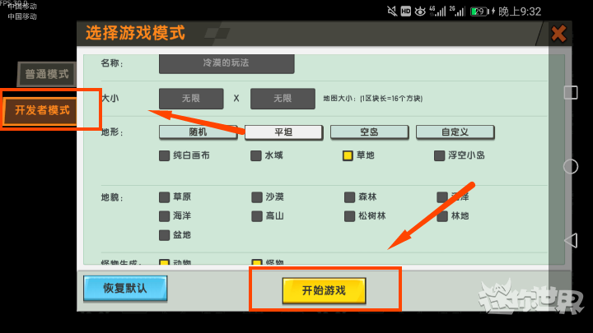Switch to 普通模式 tab
Screen dimensions: 593x333
tap(46, 74)
